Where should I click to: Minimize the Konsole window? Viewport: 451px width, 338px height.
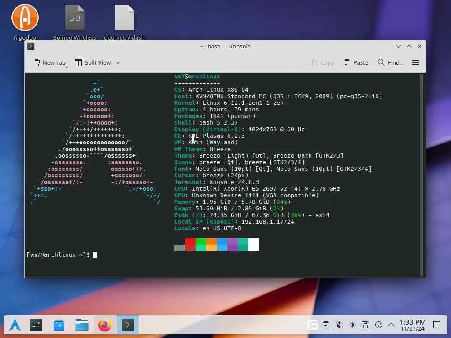click(x=398, y=46)
